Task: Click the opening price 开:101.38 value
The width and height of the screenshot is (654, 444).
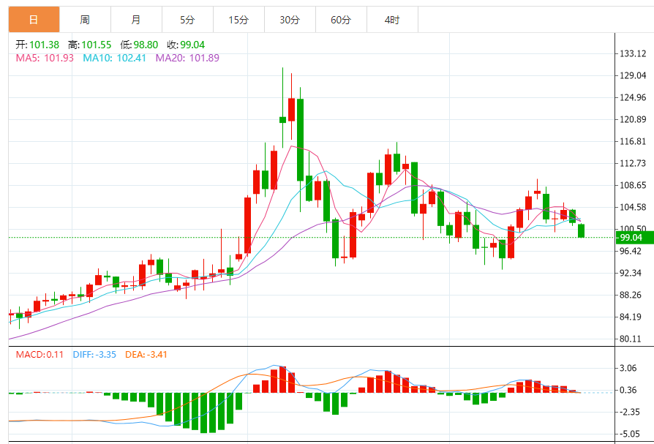Action: pyautogui.click(x=37, y=45)
